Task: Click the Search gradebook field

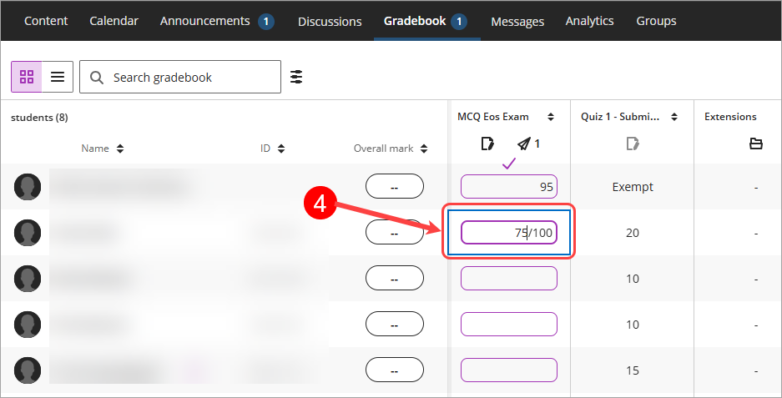Action: click(x=180, y=77)
